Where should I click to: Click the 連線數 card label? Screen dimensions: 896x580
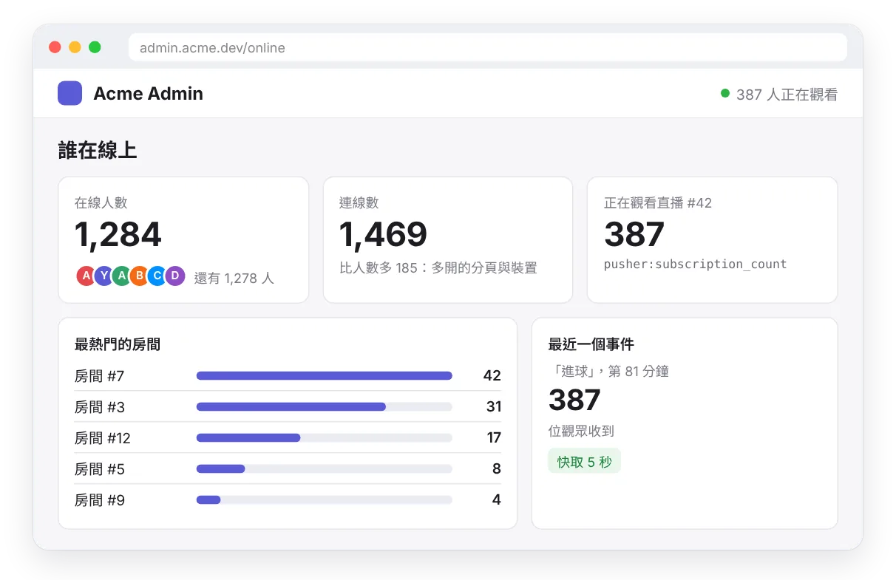359,202
